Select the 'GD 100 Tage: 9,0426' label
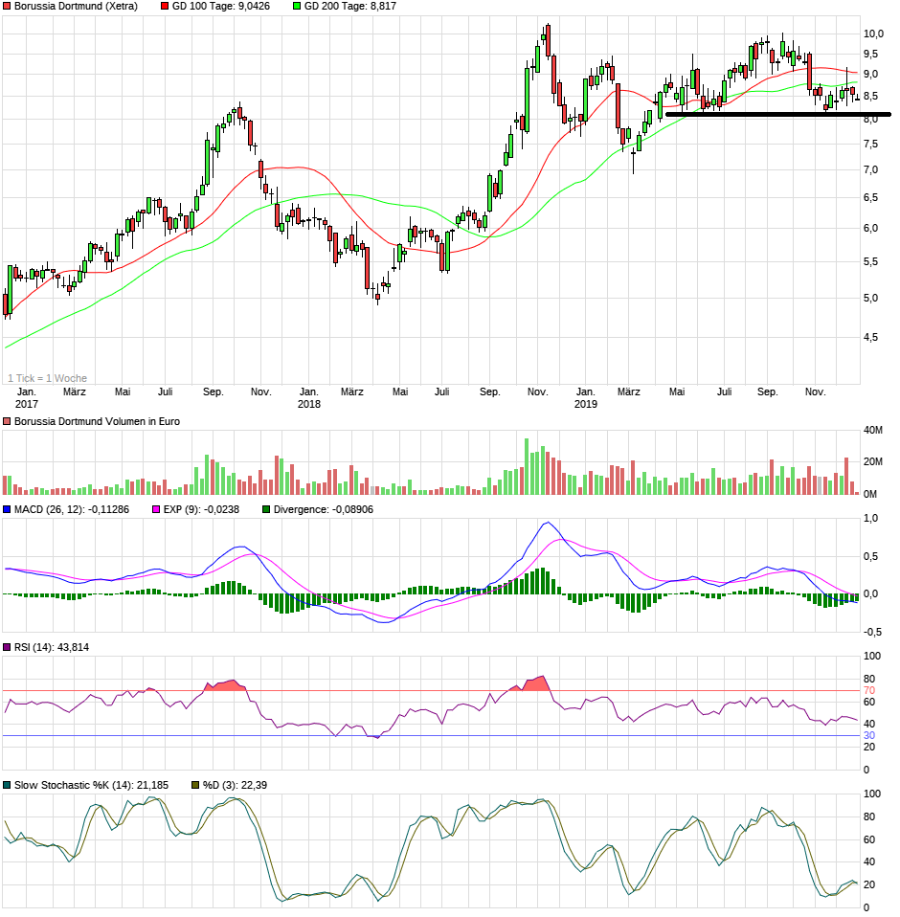 [221, 7]
